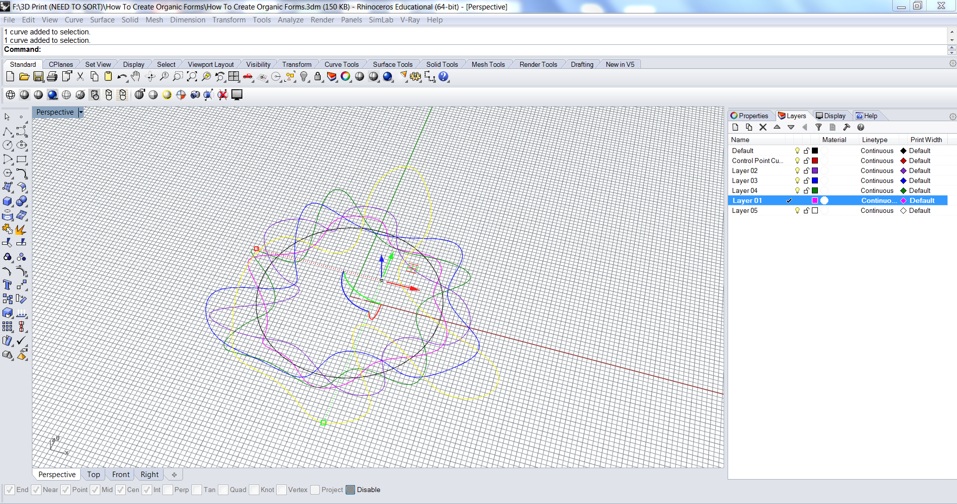The height and width of the screenshot is (504, 957).
Task: Click the padlock Lock objects icon
Action: [x=318, y=76]
